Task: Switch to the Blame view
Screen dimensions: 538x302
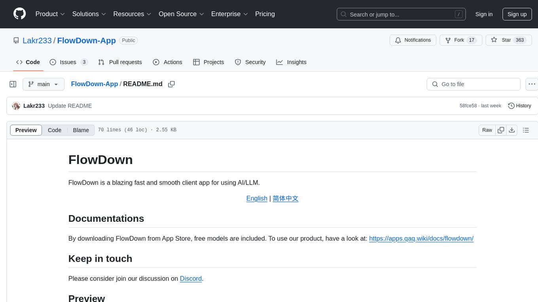Action: click(81, 130)
